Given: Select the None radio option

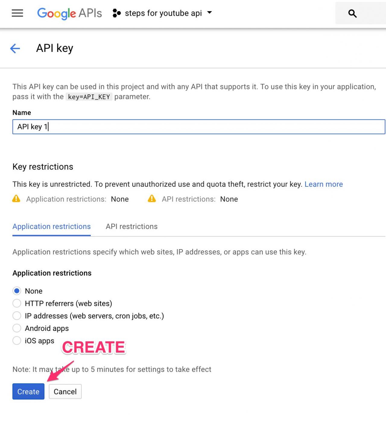Looking at the screenshot, I should click(x=17, y=291).
